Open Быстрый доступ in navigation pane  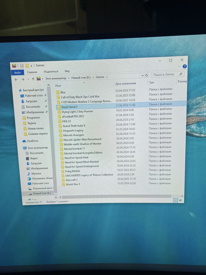pos(31,90)
